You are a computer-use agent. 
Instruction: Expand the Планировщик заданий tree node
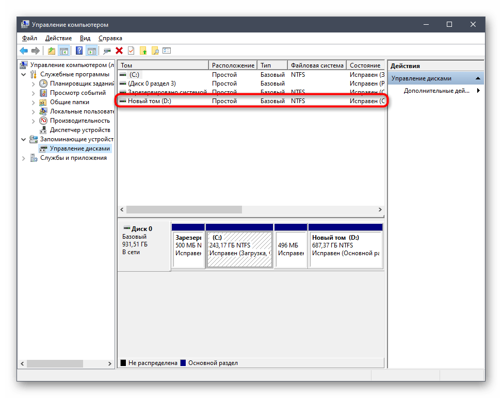34,84
